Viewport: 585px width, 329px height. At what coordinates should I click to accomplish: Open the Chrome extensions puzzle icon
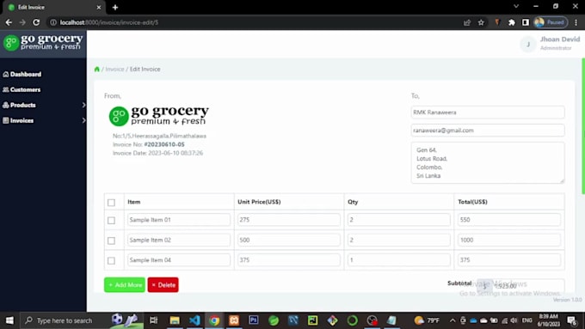coord(512,22)
